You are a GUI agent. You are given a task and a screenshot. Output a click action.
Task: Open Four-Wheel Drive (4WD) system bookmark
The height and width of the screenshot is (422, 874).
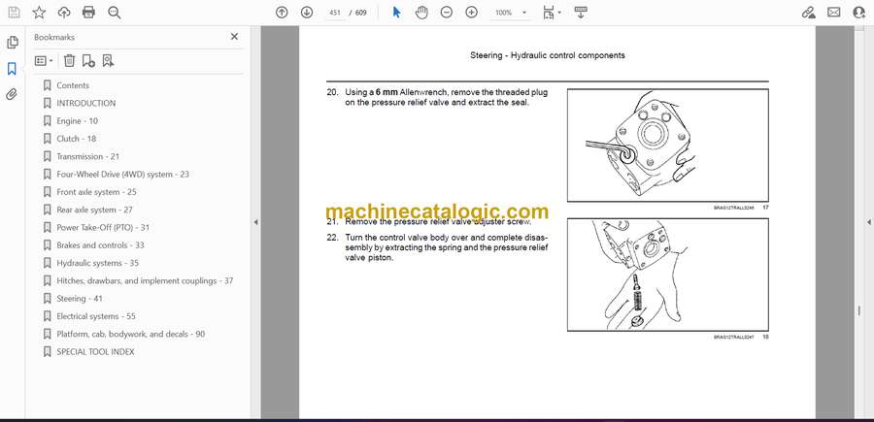122,175
